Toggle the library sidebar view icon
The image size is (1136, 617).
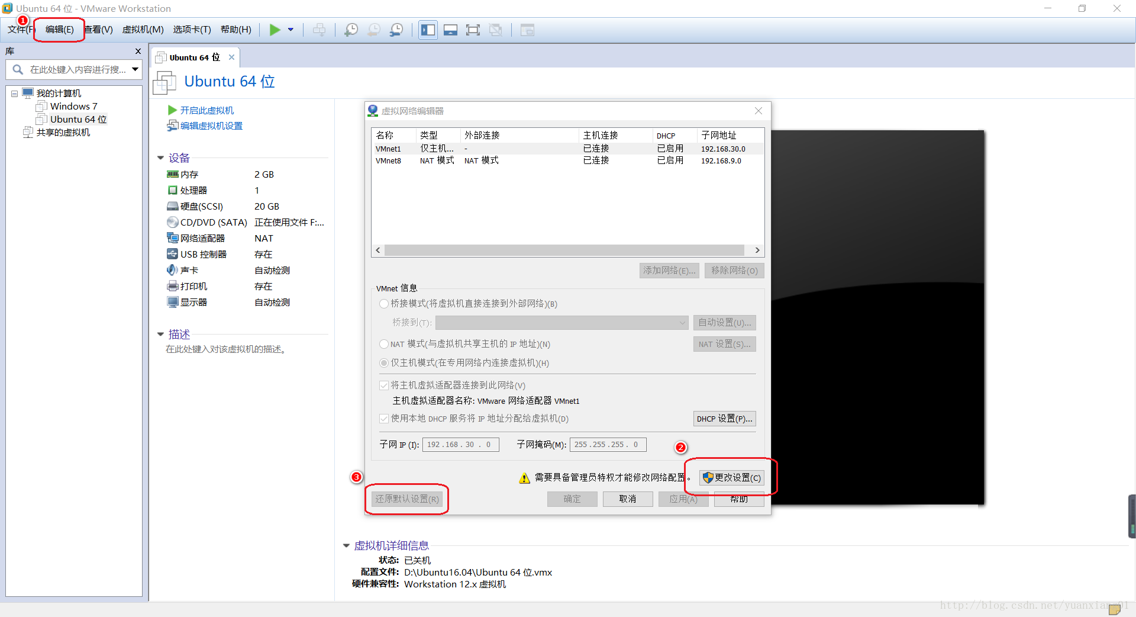428,30
